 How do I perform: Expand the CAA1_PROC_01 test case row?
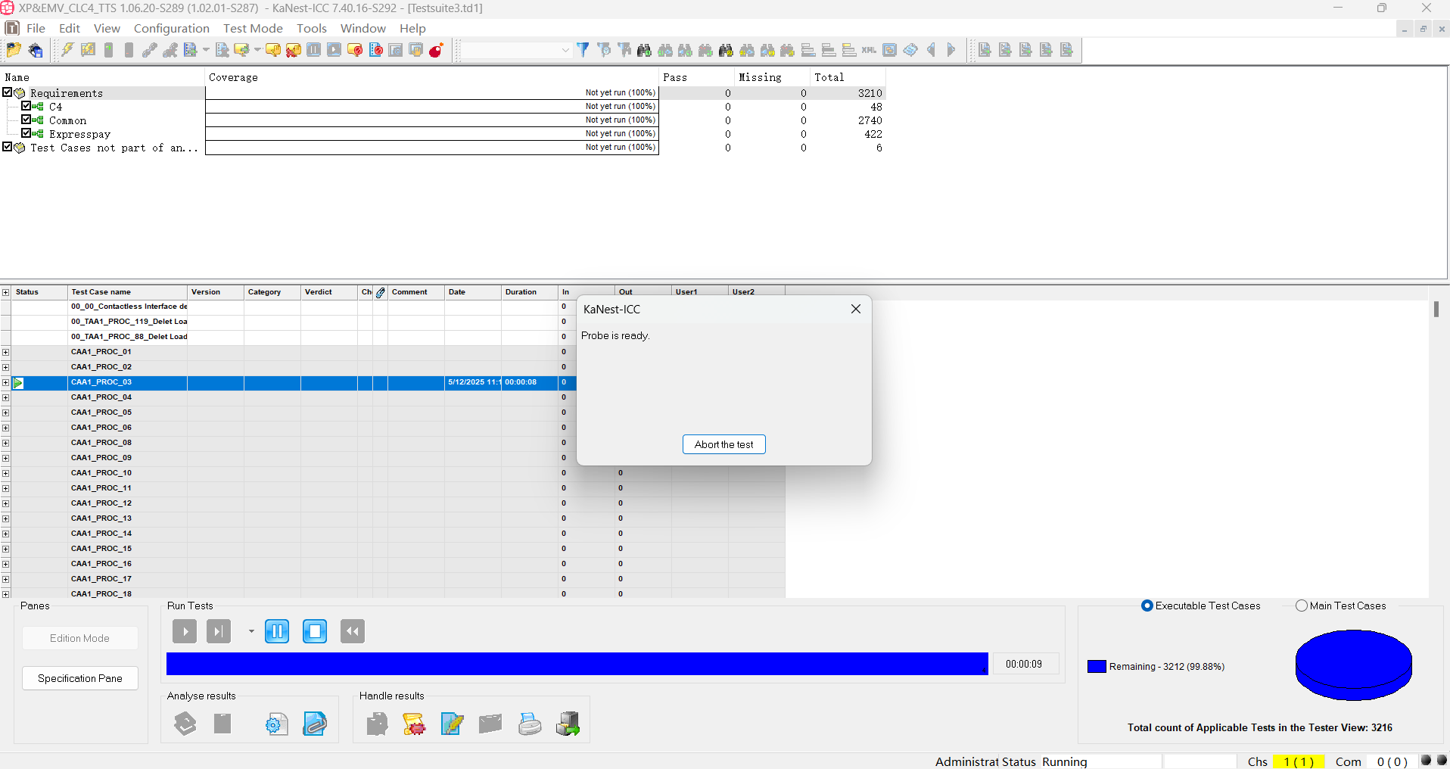[x=6, y=352]
